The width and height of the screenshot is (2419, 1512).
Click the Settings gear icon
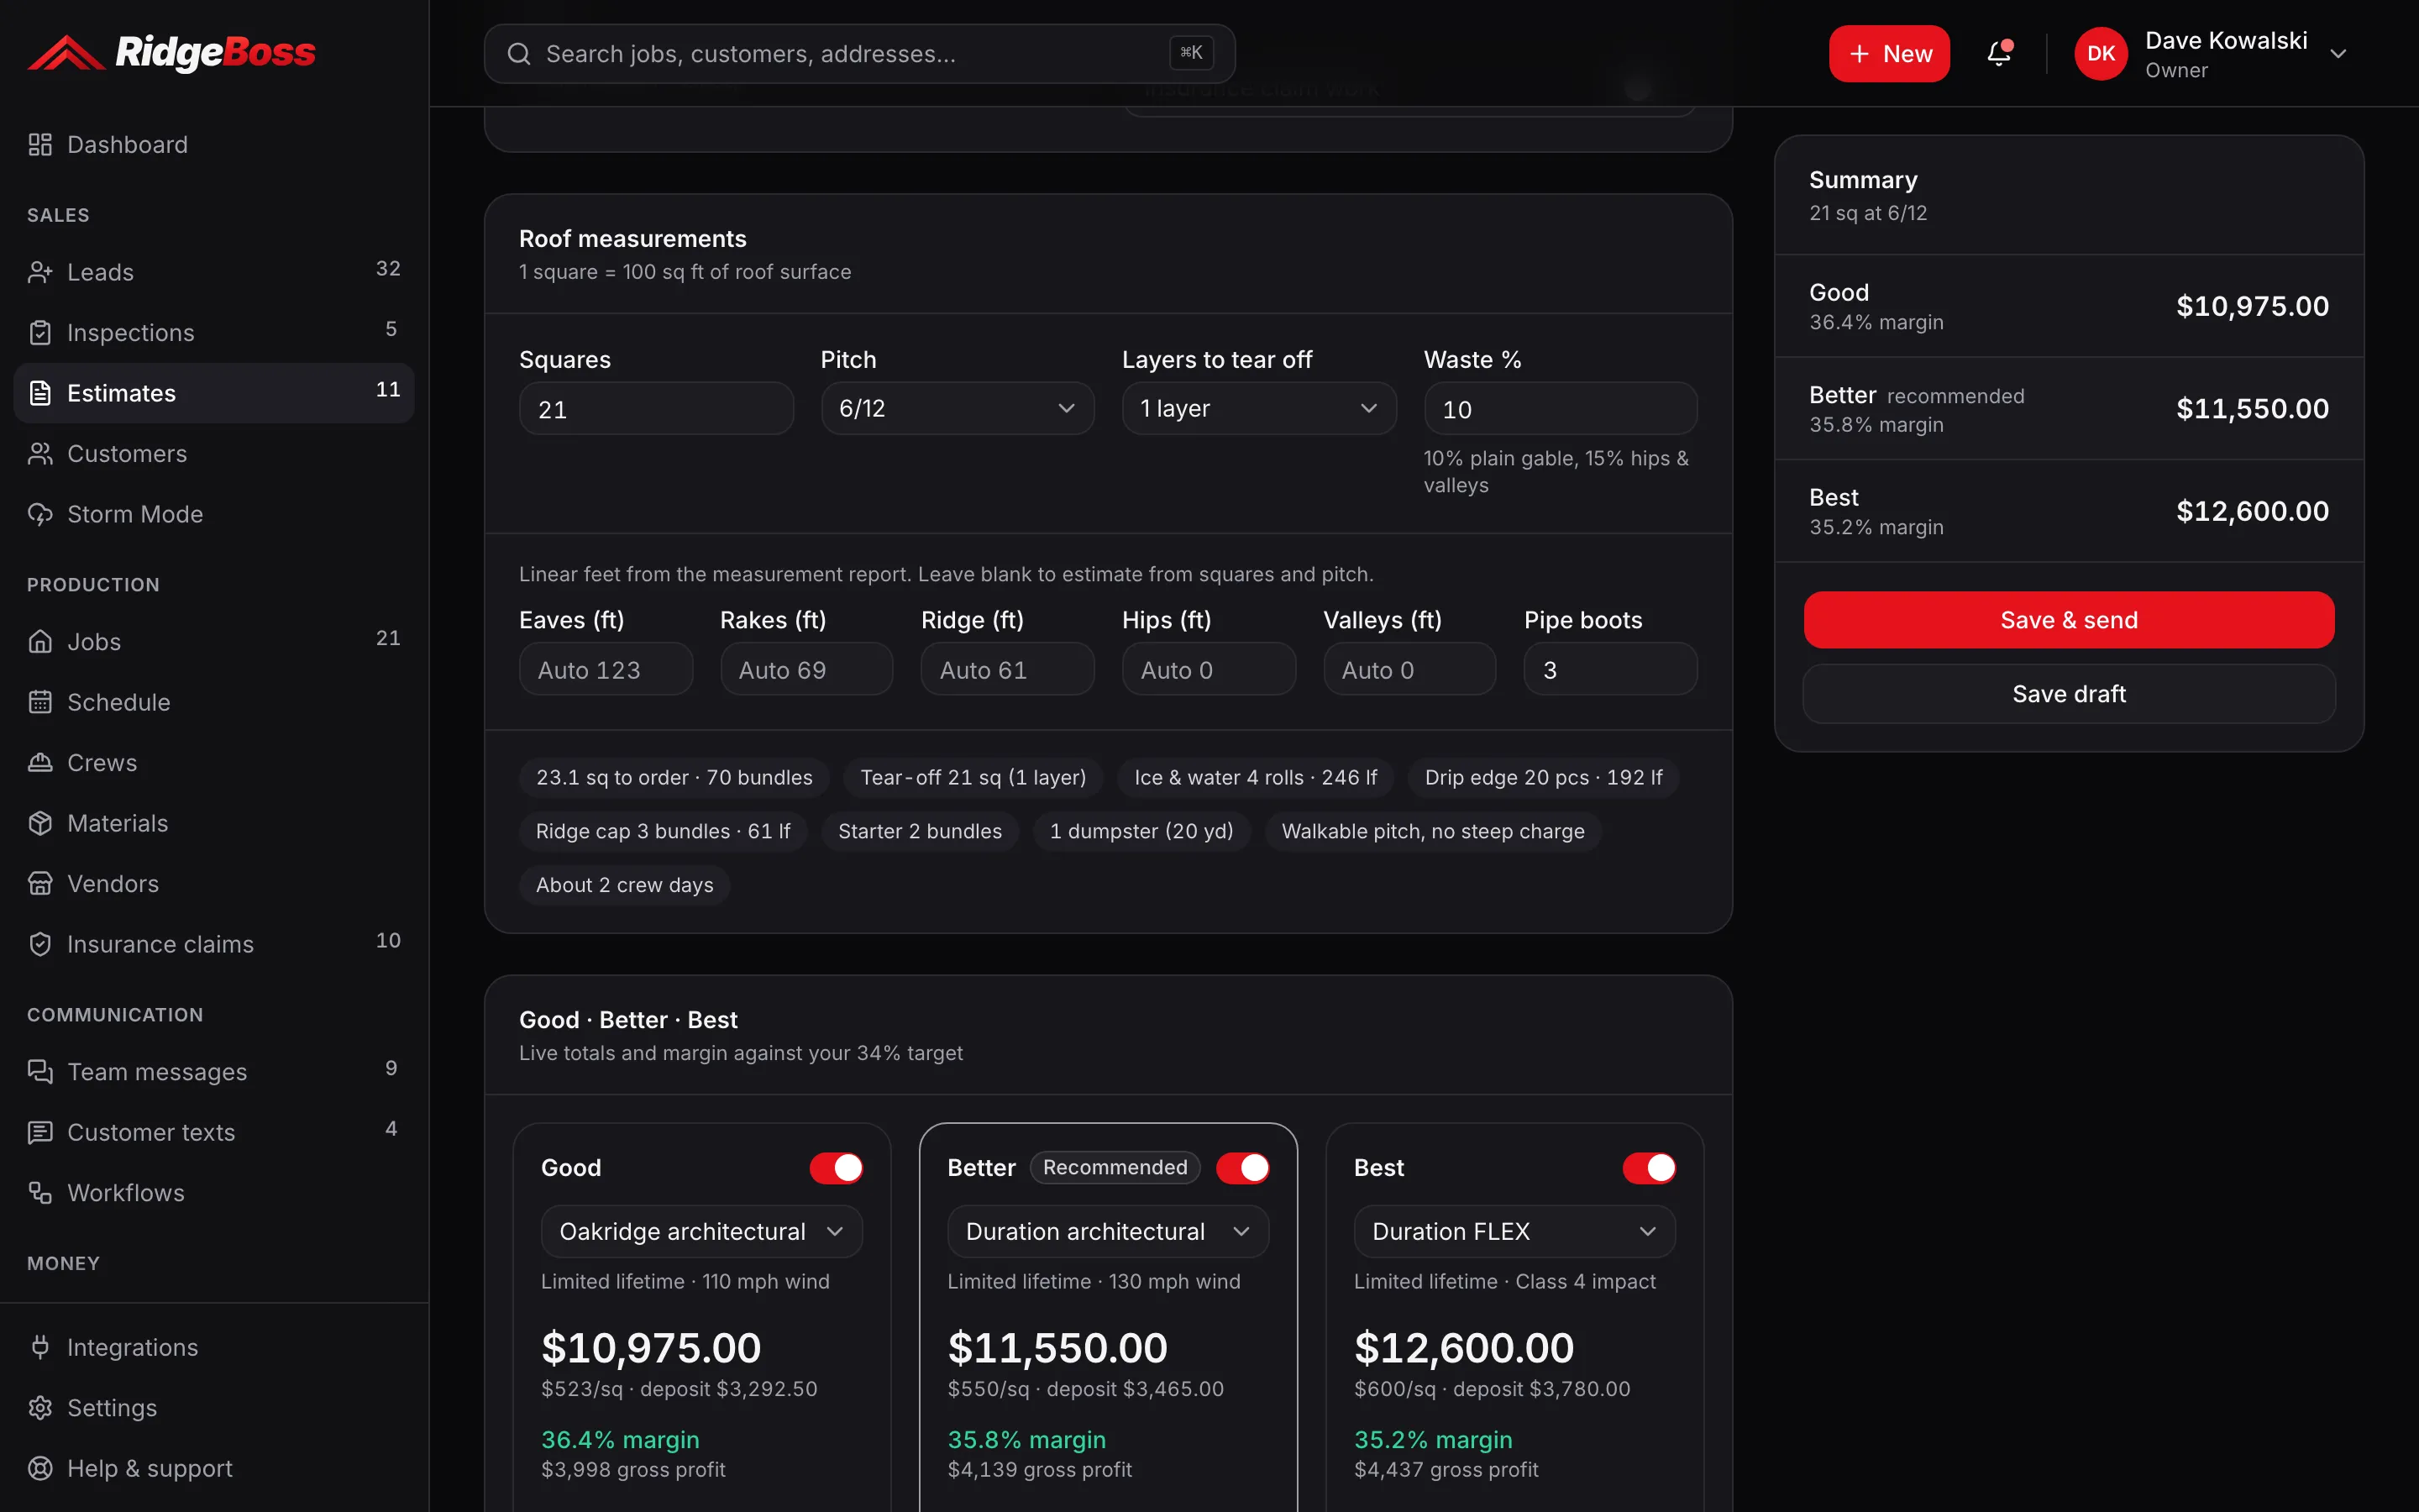[40, 1408]
